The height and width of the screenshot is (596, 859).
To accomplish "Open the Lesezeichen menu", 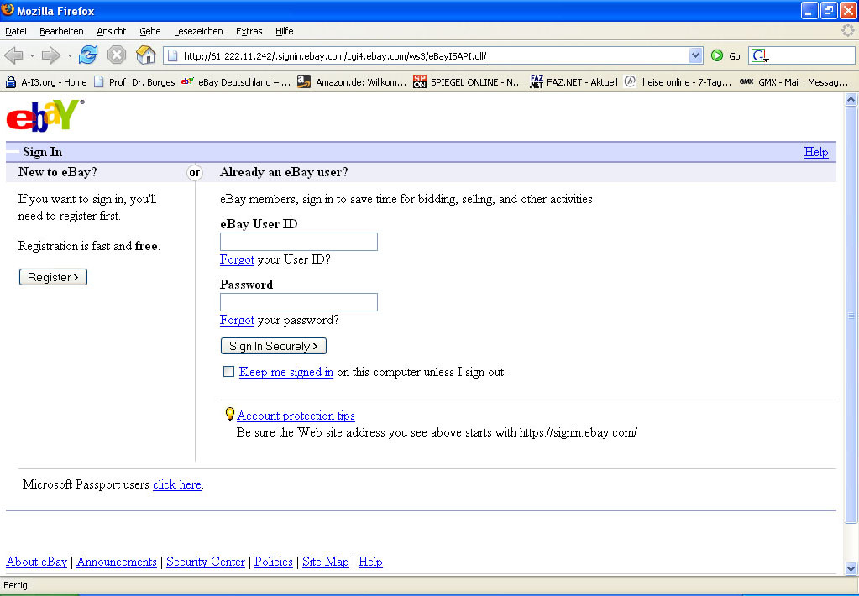I will click(198, 31).
